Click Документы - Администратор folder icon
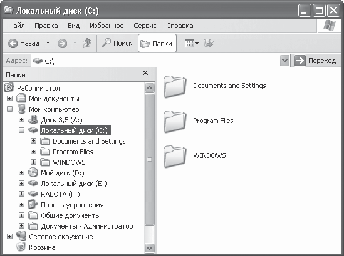 (x=33, y=226)
